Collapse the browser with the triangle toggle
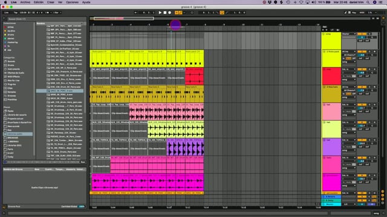 4,19
